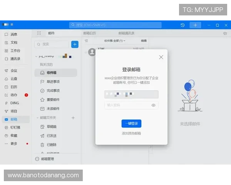Add new mailbox folder with plus icon
This screenshot has height=185, width=231.
click(73, 118)
